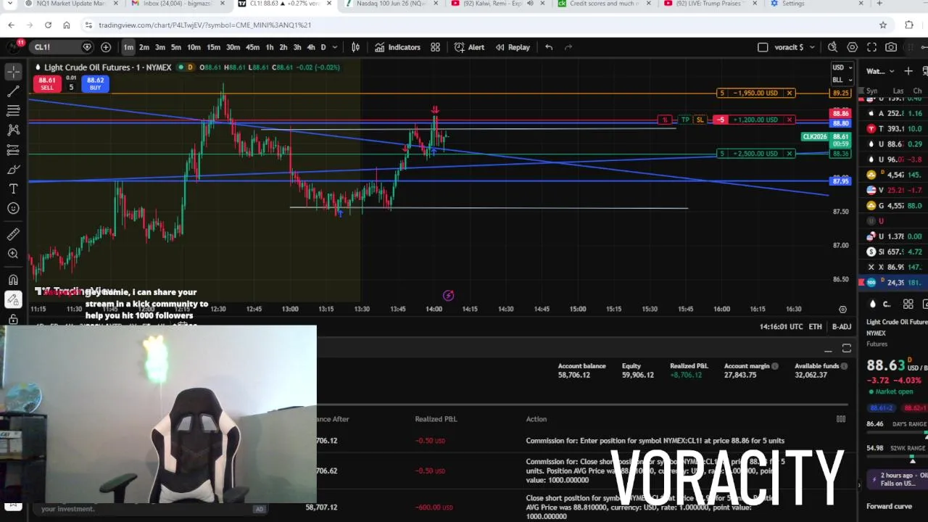Select the crosshair cursor tool
928x522 pixels.
pyautogui.click(x=13, y=72)
